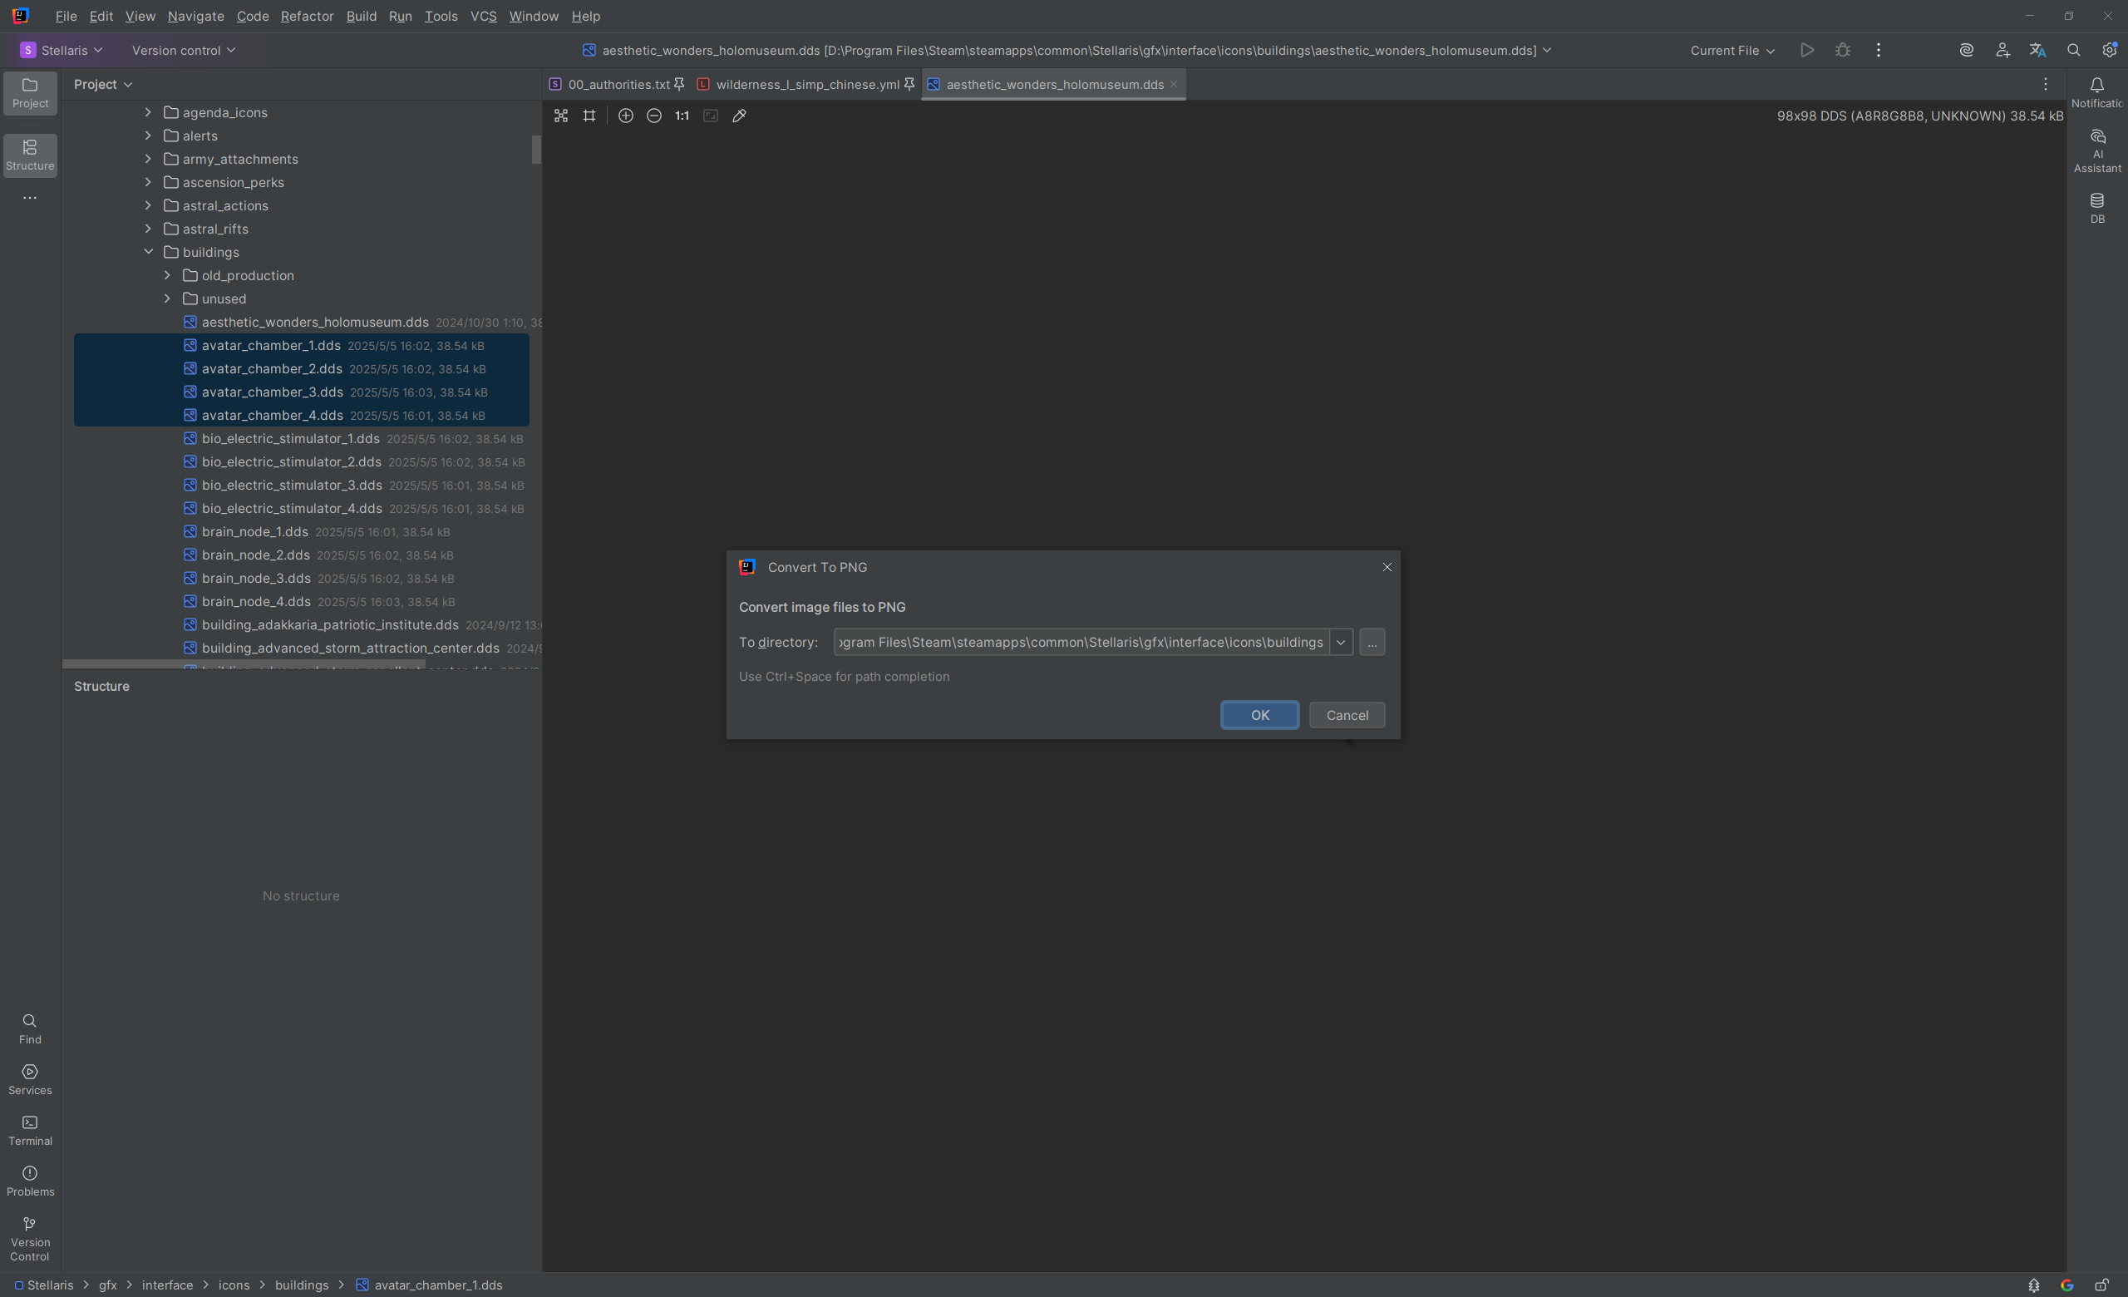The width and height of the screenshot is (2128, 1297).
Task: Open the Version control dropdown
Action: pos(183,50)
